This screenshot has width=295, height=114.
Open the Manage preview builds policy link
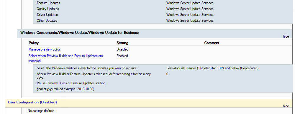45,49
